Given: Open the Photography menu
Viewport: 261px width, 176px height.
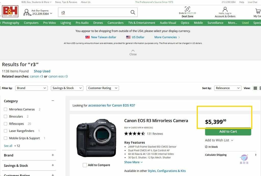Looking at the screenshot, I should (x=11, y=23).
